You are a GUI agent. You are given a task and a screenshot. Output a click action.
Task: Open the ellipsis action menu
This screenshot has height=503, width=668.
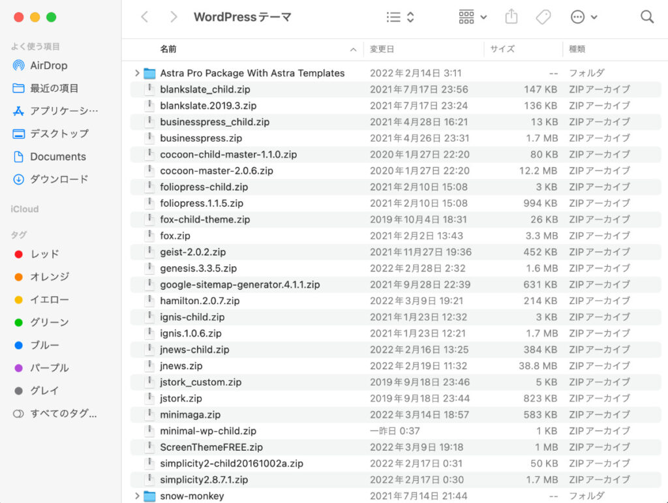[x=584, y=17]
